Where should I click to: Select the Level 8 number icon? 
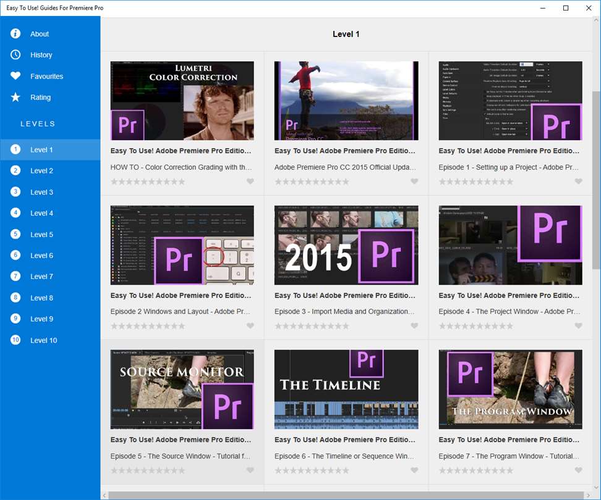point(15,298)
